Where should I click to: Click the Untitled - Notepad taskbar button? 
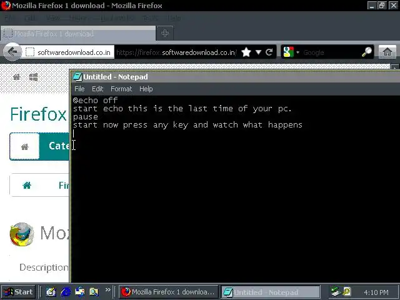click(x=271, y=292)
